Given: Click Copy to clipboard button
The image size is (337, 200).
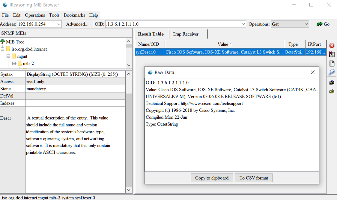Looking at the screenshot, I should (212, 178).
